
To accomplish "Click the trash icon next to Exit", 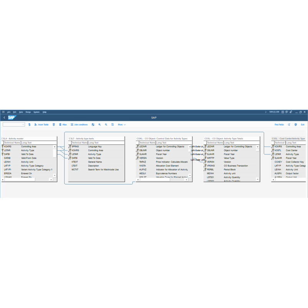I will click(x=296, y=125).
